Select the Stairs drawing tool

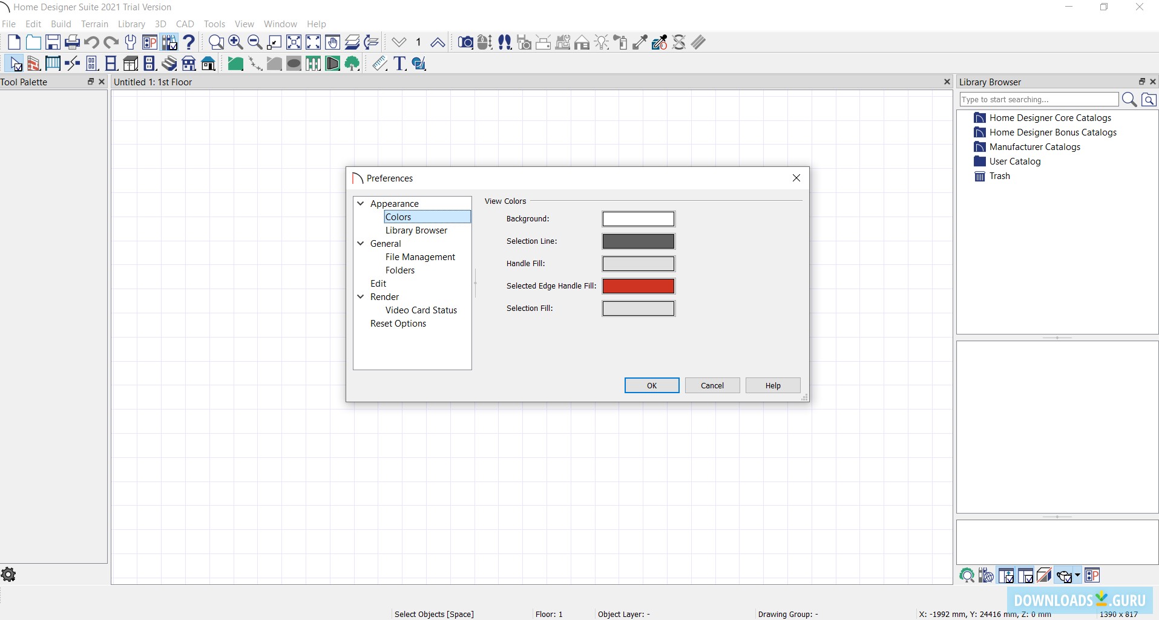[x=169, y=64]
